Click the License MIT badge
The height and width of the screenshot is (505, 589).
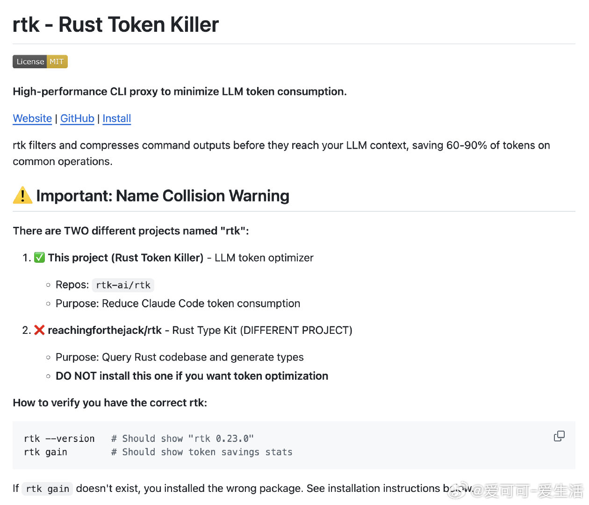(40, 62)
